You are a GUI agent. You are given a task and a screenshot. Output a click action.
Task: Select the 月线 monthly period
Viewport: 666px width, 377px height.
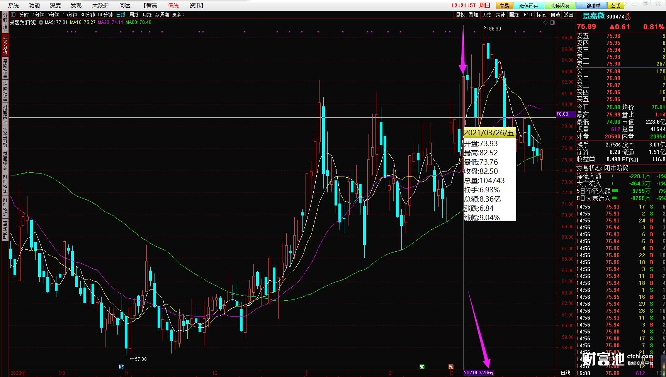click(147, 15)
